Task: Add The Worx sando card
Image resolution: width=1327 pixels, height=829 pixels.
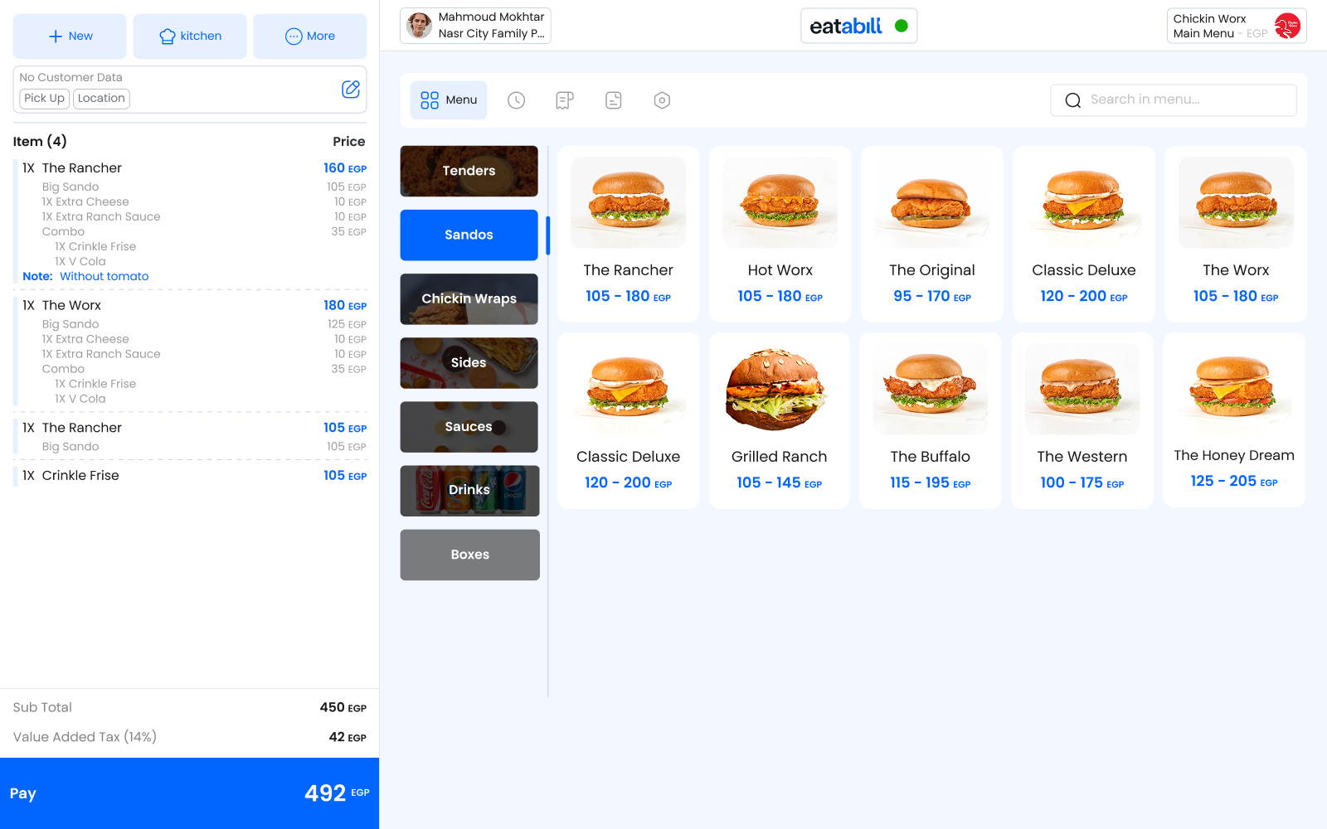Action: (1236, 234)
